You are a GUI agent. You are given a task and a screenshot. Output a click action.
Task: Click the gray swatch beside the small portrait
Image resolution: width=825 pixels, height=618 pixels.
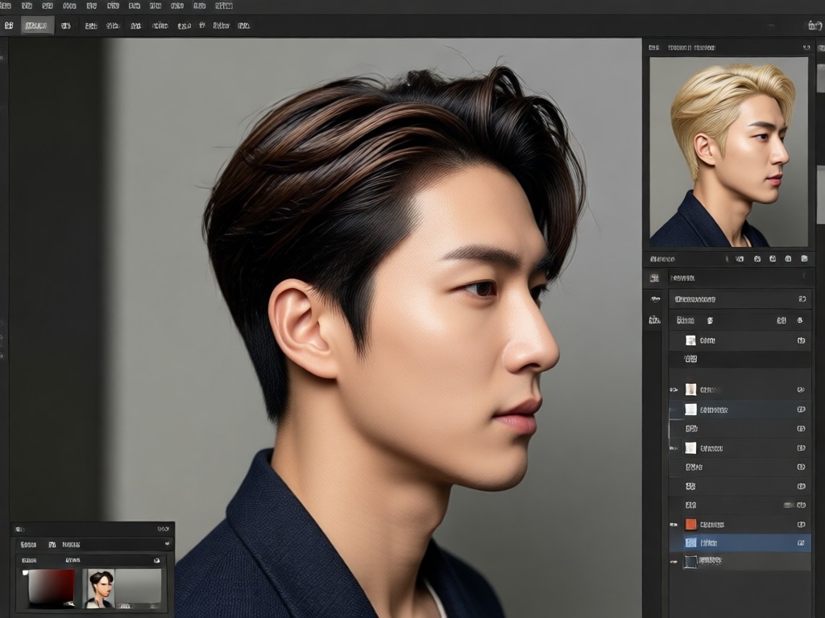[138, 588]
